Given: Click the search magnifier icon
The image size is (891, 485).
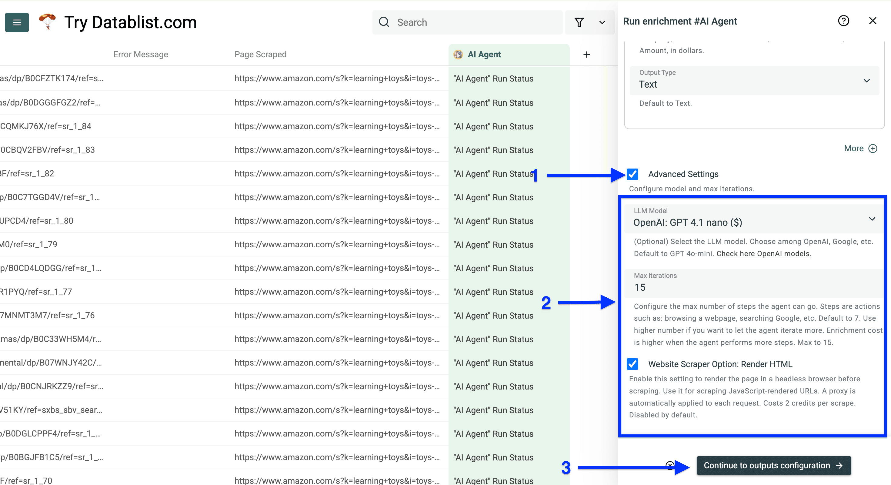Looking at the screenshot, I should (x=384, y=22).
